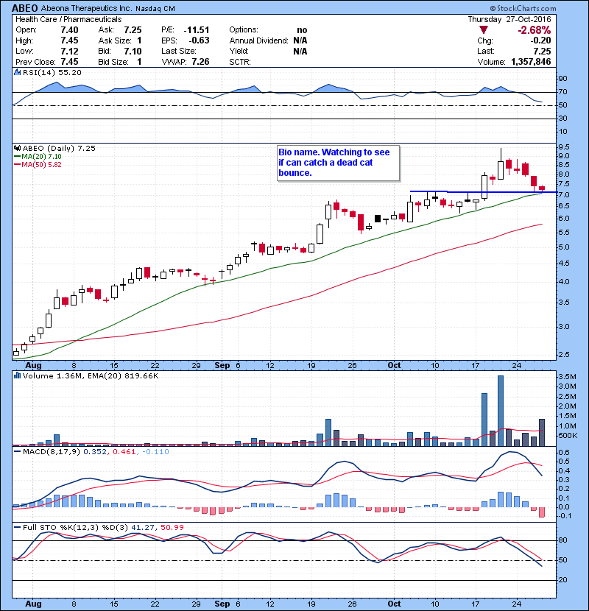
Task: Click the MA(20) 7.10 legend text
Action: coord(41,156)
